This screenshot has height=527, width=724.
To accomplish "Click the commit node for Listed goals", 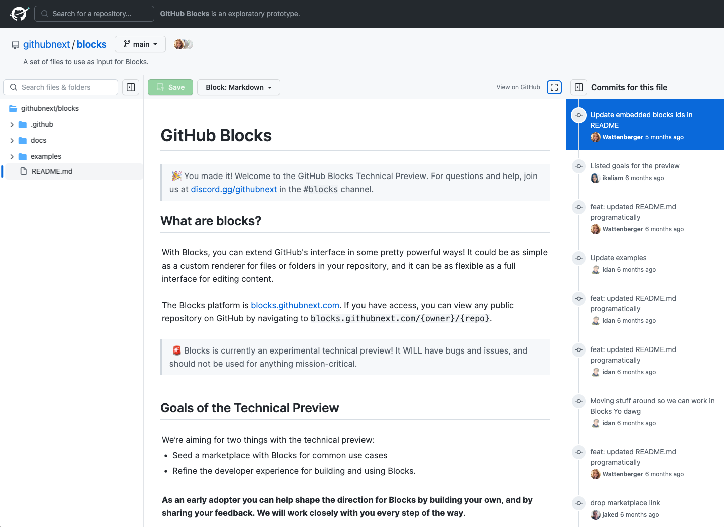I will (579, 166).
